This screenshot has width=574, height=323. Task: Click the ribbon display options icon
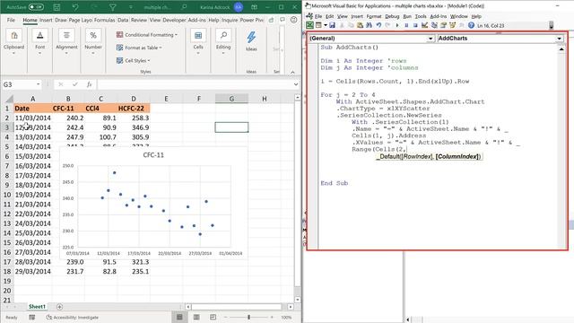tap(254, 7)
